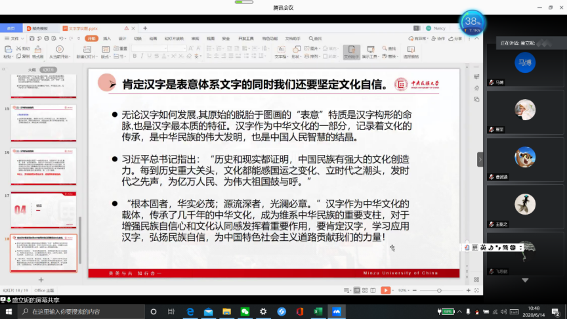Expand participant list with bottom down arrow
Screen dimensions: 567x319
point(524,281)
